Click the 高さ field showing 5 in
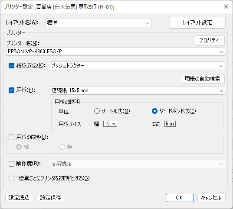The height and width of the screenshot is (209, 233). 170,124
